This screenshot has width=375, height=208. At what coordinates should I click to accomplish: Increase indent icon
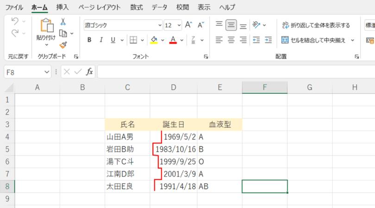[269, 40]
